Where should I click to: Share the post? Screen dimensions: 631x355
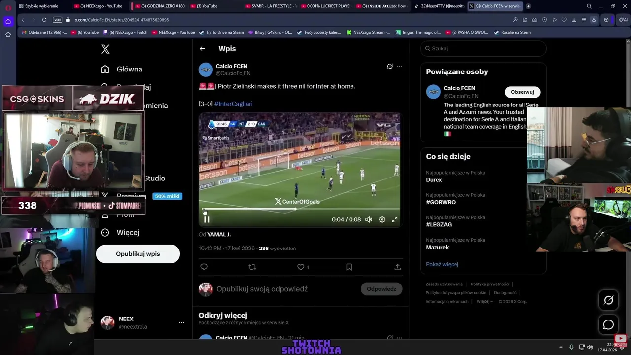[397, 267]
